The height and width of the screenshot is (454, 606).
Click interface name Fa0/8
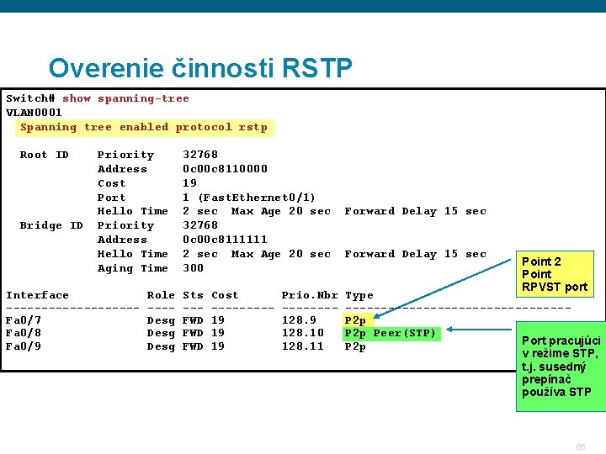click(x=24, y=333)
